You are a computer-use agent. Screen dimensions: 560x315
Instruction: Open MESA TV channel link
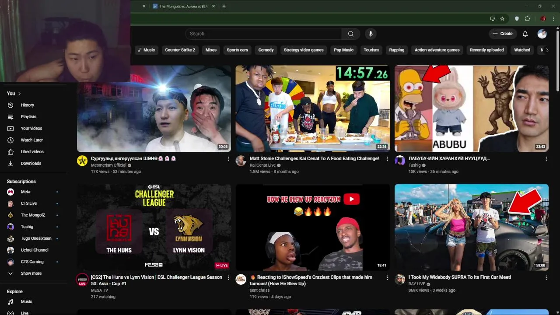click(99, 290)
